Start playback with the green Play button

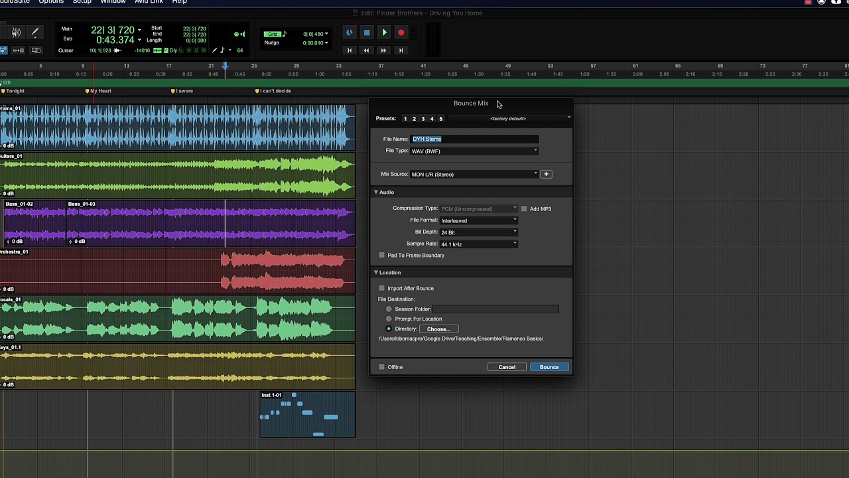[x=384, y=33]
